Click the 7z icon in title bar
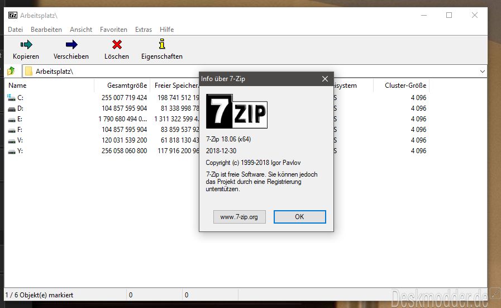501x308 pixels. 13,15
